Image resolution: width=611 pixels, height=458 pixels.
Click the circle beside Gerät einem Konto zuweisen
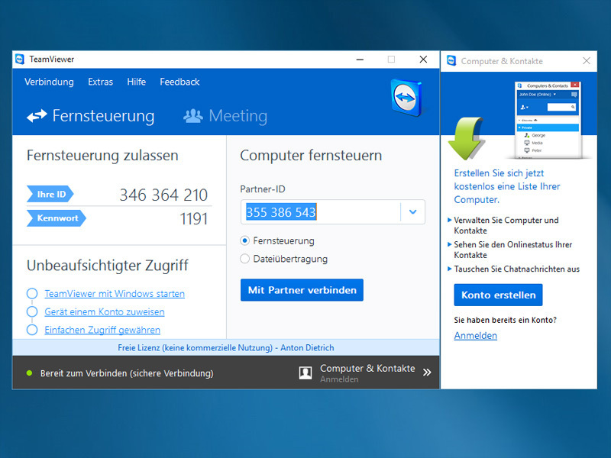click(x=32, y=311)
